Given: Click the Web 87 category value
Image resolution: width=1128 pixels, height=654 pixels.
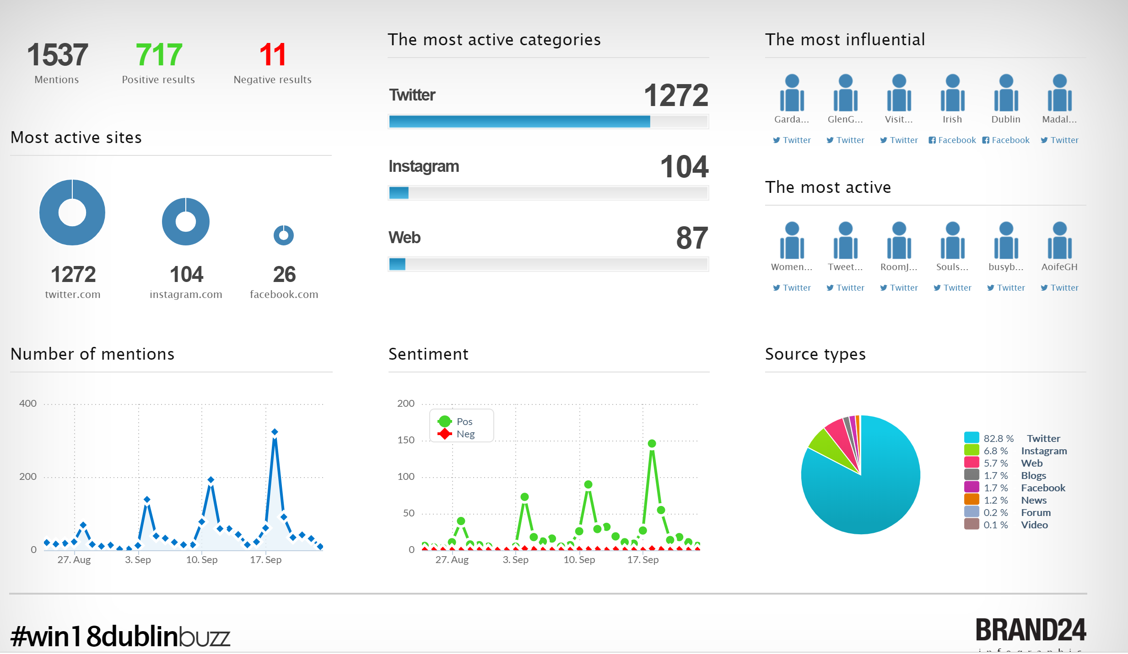Looking at the screenshot, I should coord(692,238).
